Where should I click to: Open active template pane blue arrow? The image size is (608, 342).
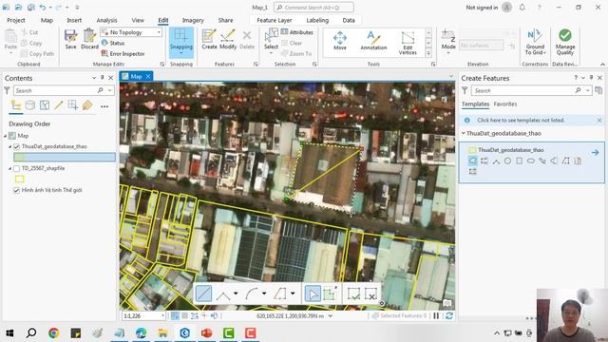596,152
